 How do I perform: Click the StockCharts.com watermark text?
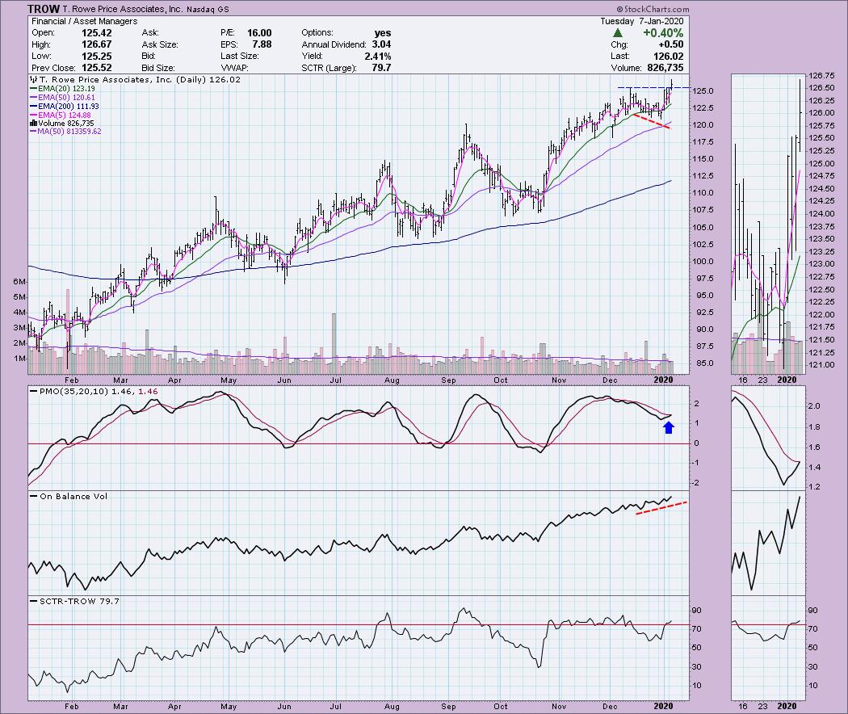pyautogui.click(x=653, y=9)
